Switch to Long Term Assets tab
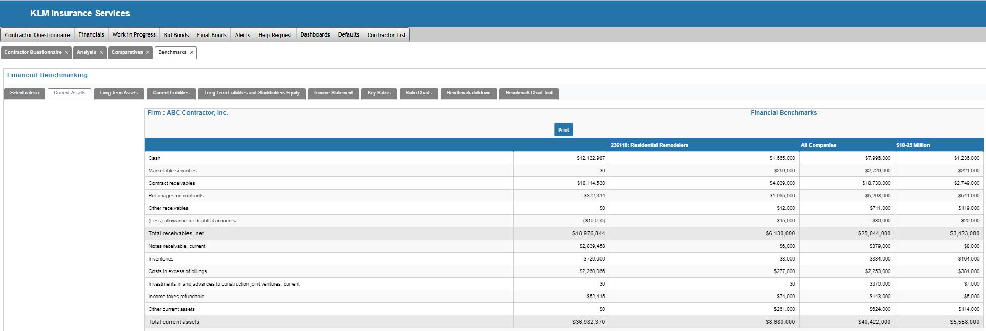 coord(119,93)
